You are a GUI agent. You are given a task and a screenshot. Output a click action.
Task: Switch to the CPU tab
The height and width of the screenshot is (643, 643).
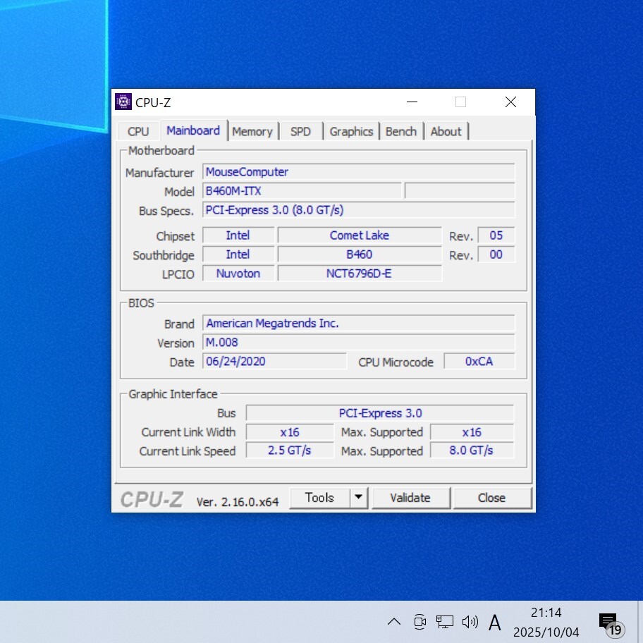[x=138, y=132]
